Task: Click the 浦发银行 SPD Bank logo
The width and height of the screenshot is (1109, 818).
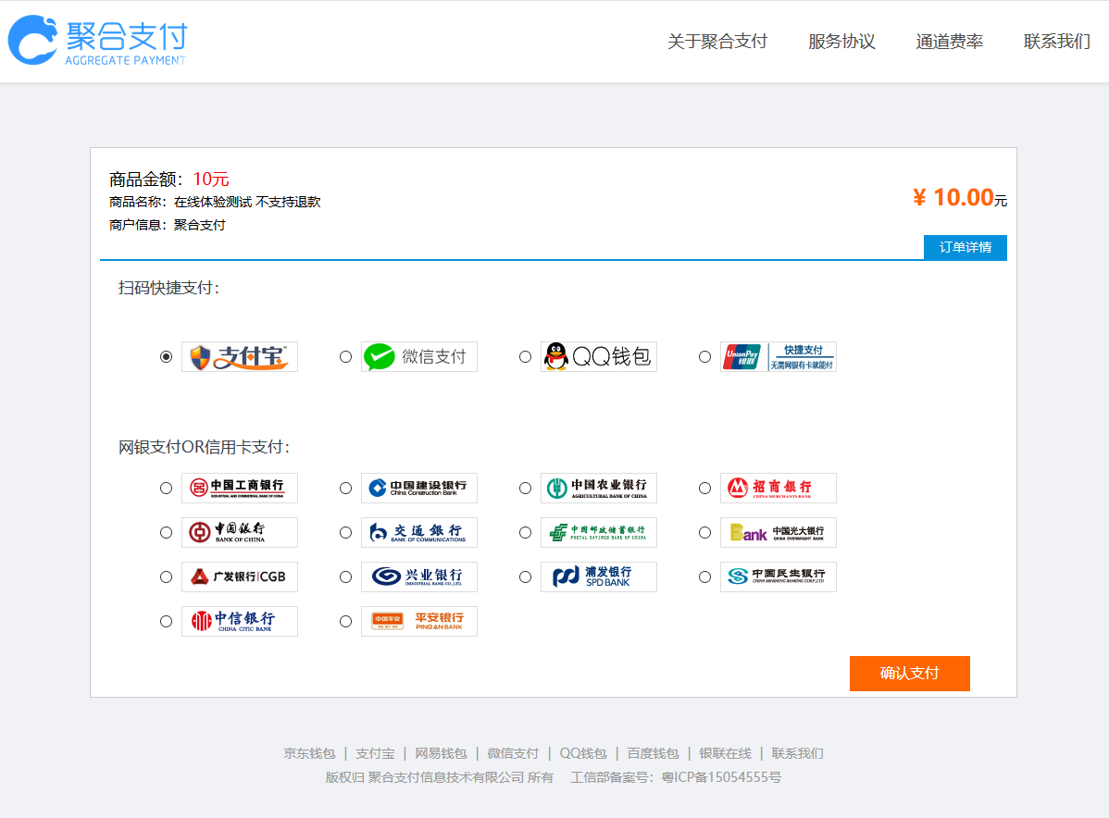Action: [x=599, y=576]
